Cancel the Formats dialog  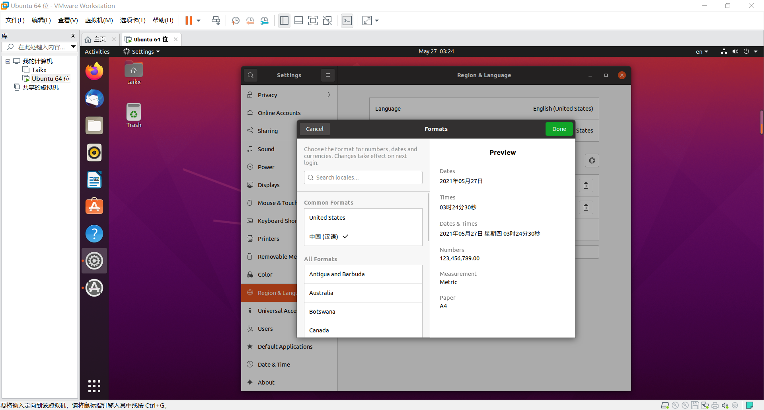tap(314, 129)
